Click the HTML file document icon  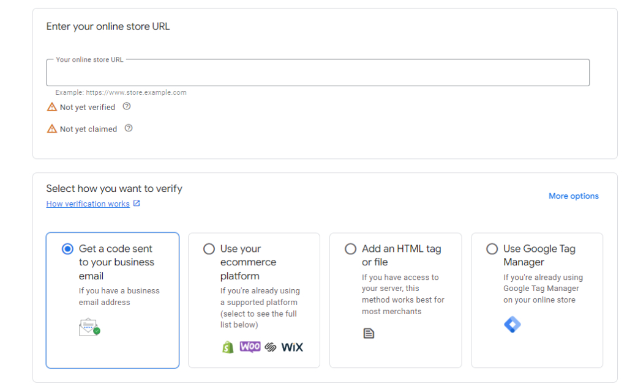point(369,333)
